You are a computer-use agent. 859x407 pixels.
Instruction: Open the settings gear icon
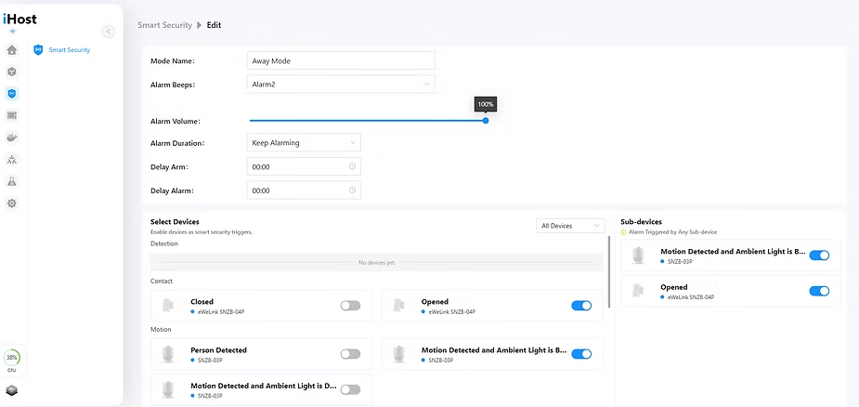point(11,203)
